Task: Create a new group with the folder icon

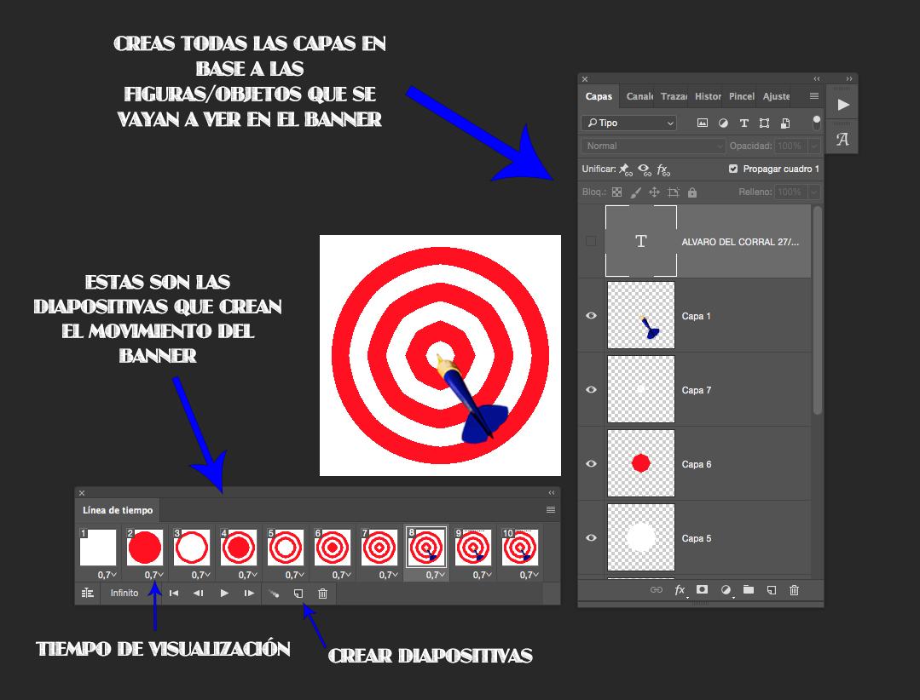Action: point(749,589)
